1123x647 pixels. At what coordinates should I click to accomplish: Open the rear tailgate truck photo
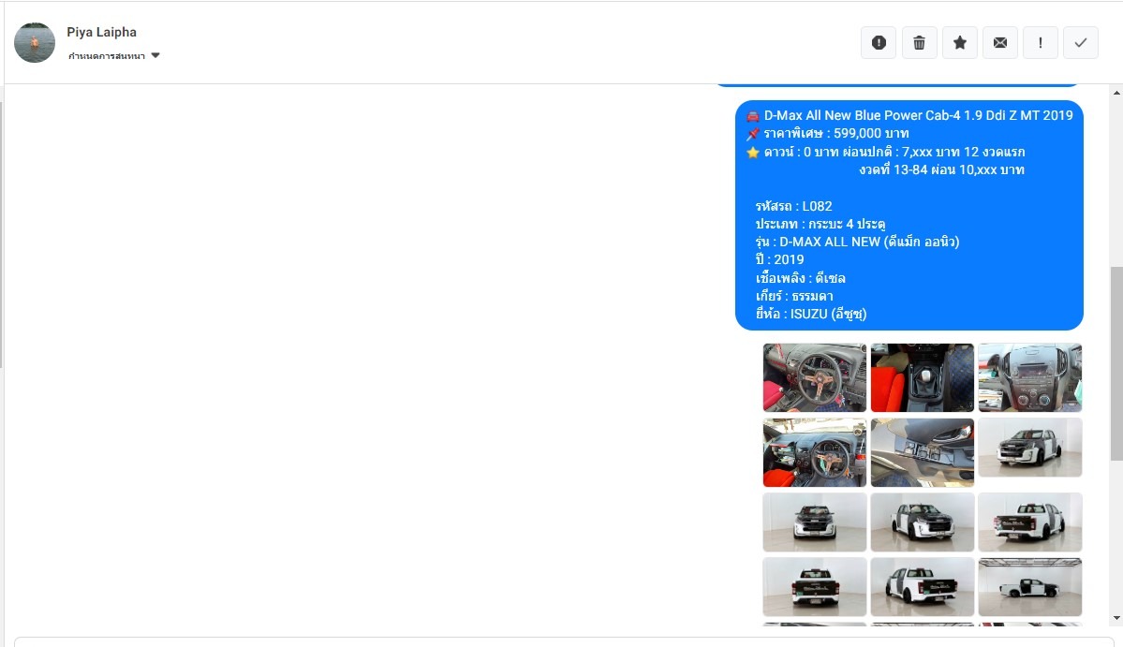pyautogui.click(x=814, y=587)
